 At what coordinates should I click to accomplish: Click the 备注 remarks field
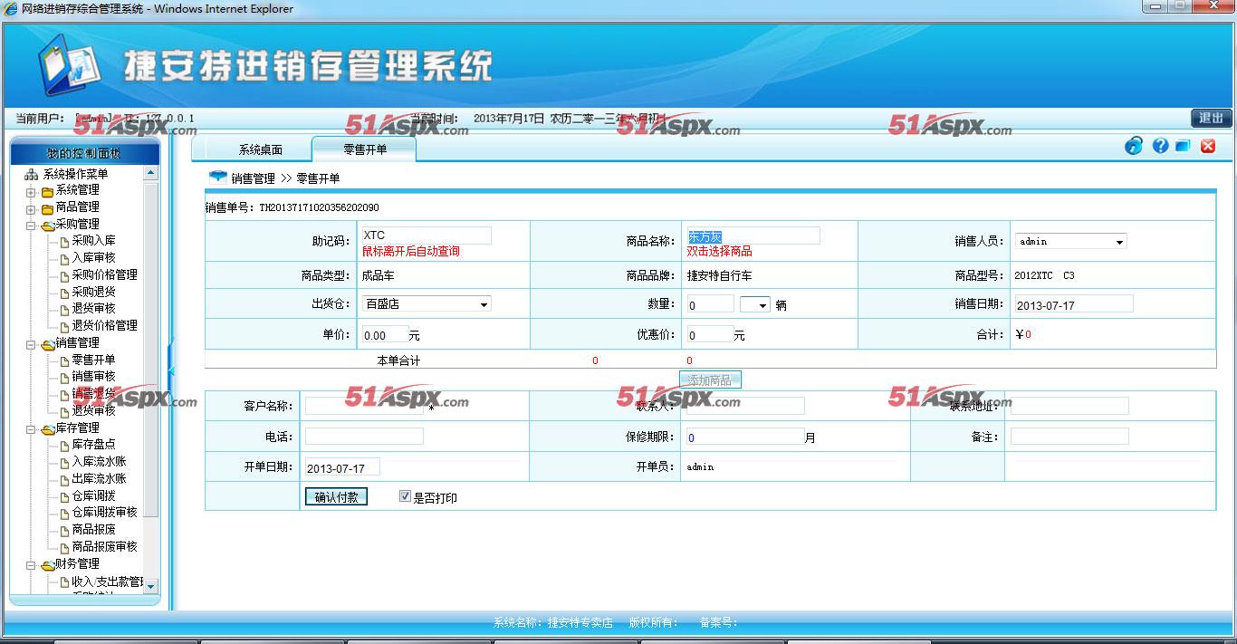[x=1069, y=437]
